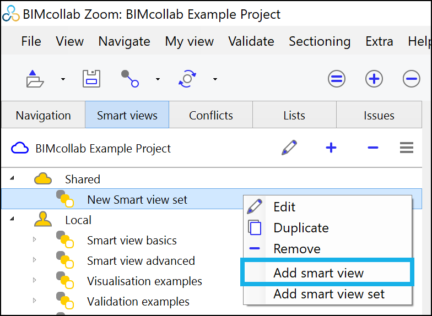This screenshot has width=432, height=316.
Task: Click the equals circle toolbar icon
Action: (337, 79)
